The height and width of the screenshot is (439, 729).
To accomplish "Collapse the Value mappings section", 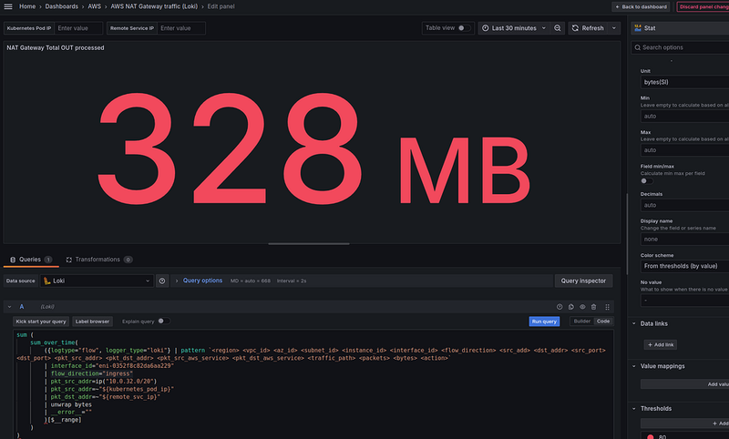I will pos(633,366).
